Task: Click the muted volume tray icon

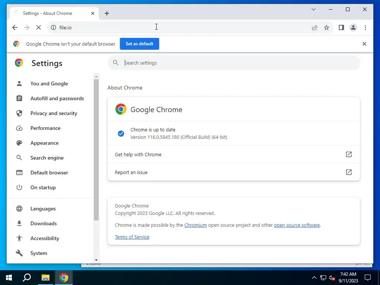Action: (x=332, y=278)
